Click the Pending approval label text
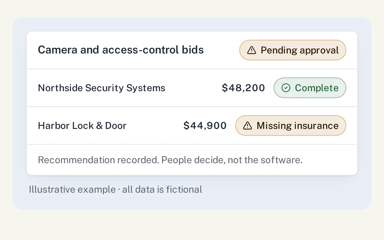This screenshot has width=384, height=240. (x=300, y=50)
